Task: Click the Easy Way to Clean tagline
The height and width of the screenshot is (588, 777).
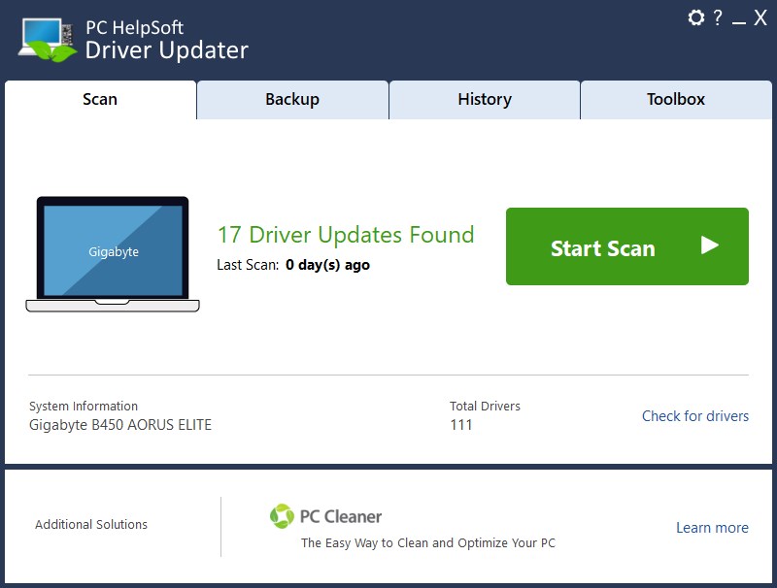Action: tap(428, 543)
